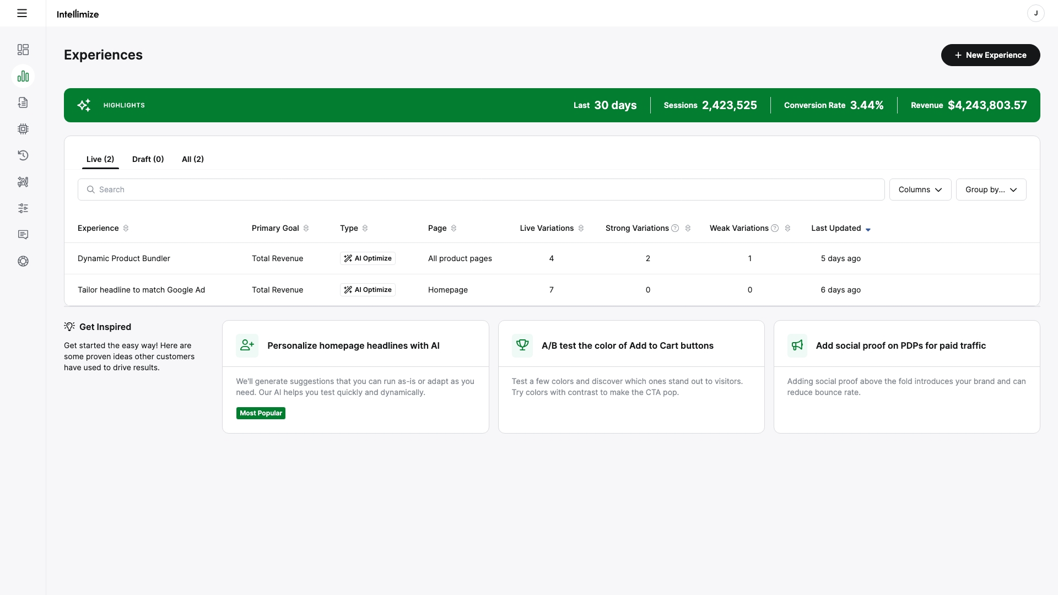Click the experiences Search field

pyautogui.click(x=481, y=190)
